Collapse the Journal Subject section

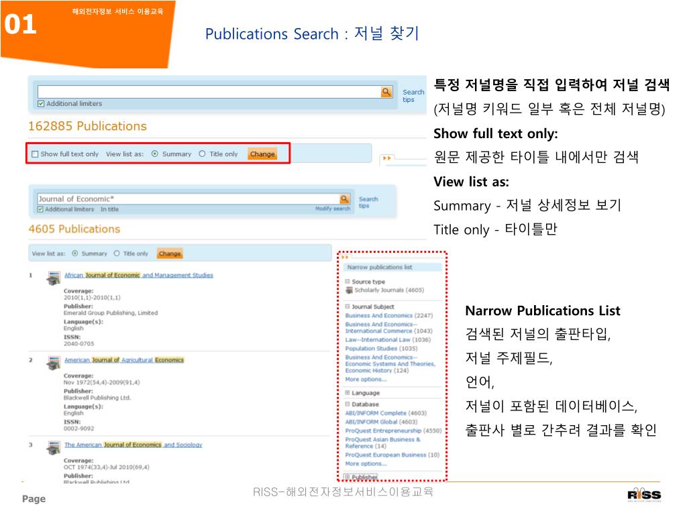click(348, 306)
